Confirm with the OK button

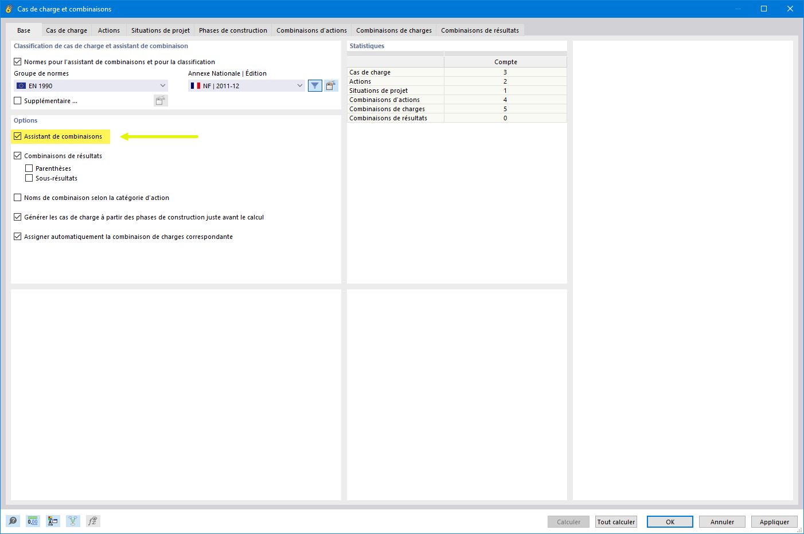(670, 522)
